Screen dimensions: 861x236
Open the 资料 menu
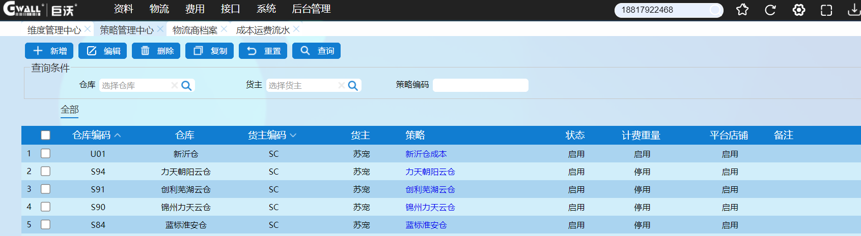click(x=123, y=9)
